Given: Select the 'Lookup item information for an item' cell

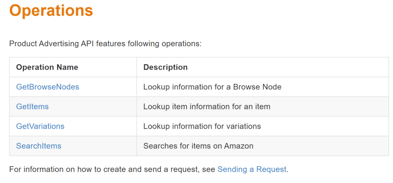Looking at the screenshot, I should click(263, 106).
